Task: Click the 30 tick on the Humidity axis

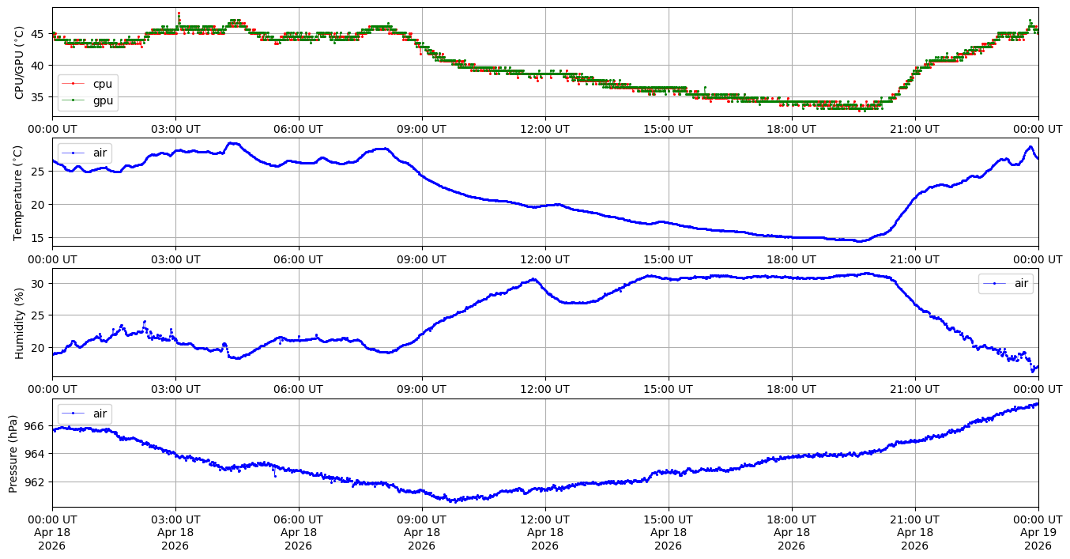Action: tap(39, 284)
